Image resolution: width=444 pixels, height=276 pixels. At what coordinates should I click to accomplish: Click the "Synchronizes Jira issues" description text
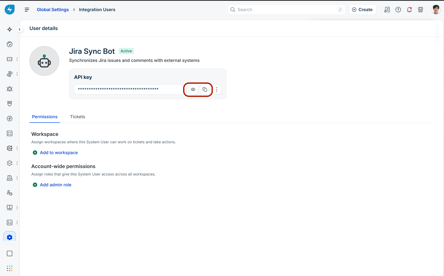(134, 60)
